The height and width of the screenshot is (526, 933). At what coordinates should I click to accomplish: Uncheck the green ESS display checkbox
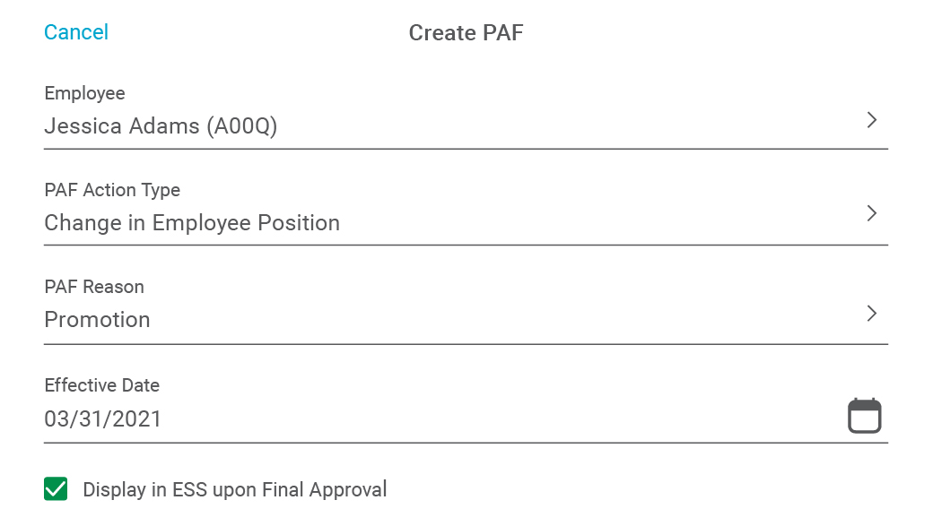tap(56, 489)
